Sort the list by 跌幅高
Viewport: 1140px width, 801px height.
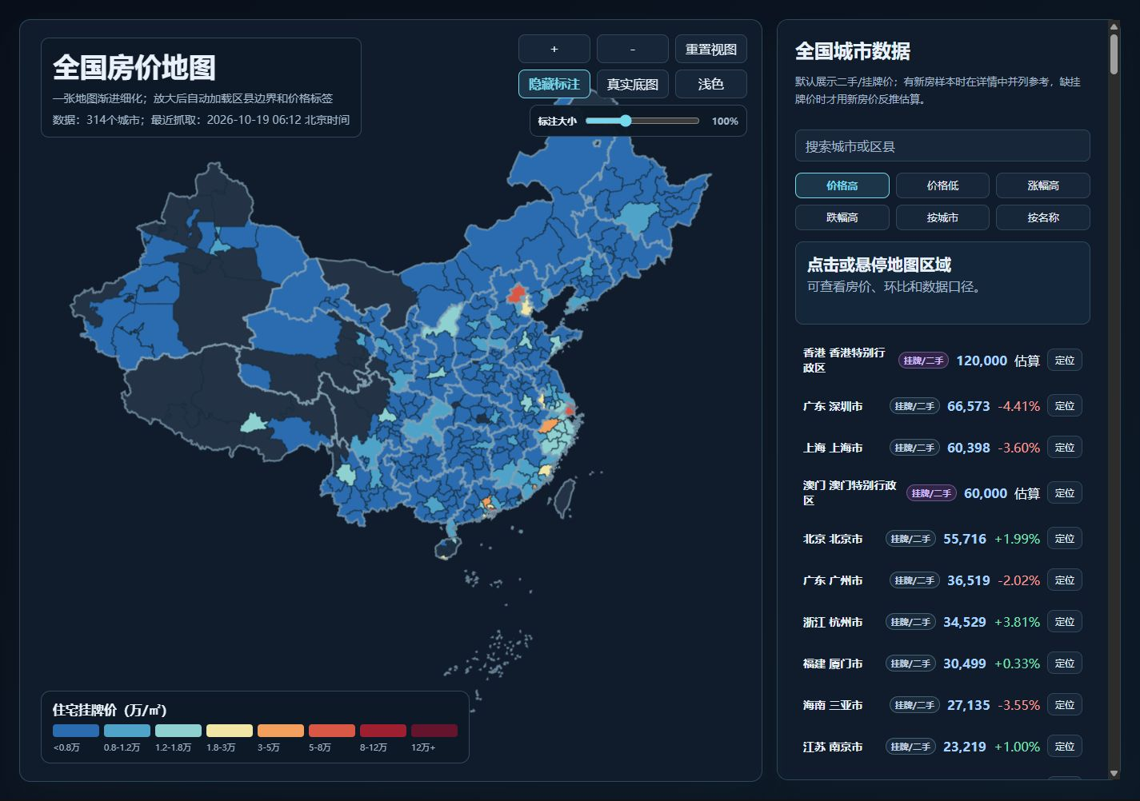coord(842,217)
